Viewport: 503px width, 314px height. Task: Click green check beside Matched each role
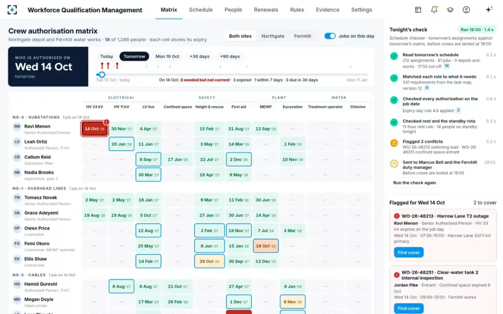click(x=394, y=78)
